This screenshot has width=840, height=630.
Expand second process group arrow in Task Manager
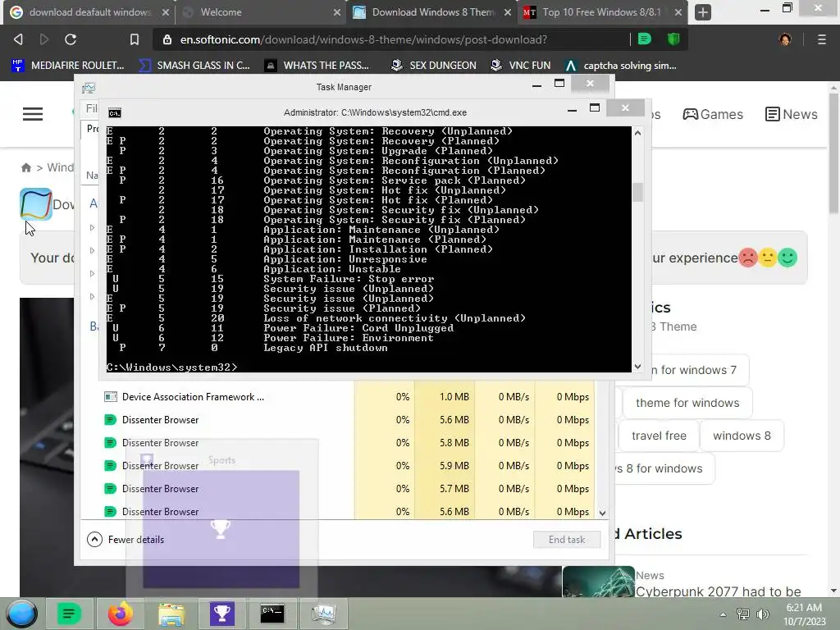pyautogui.click(x=92, y=251)
